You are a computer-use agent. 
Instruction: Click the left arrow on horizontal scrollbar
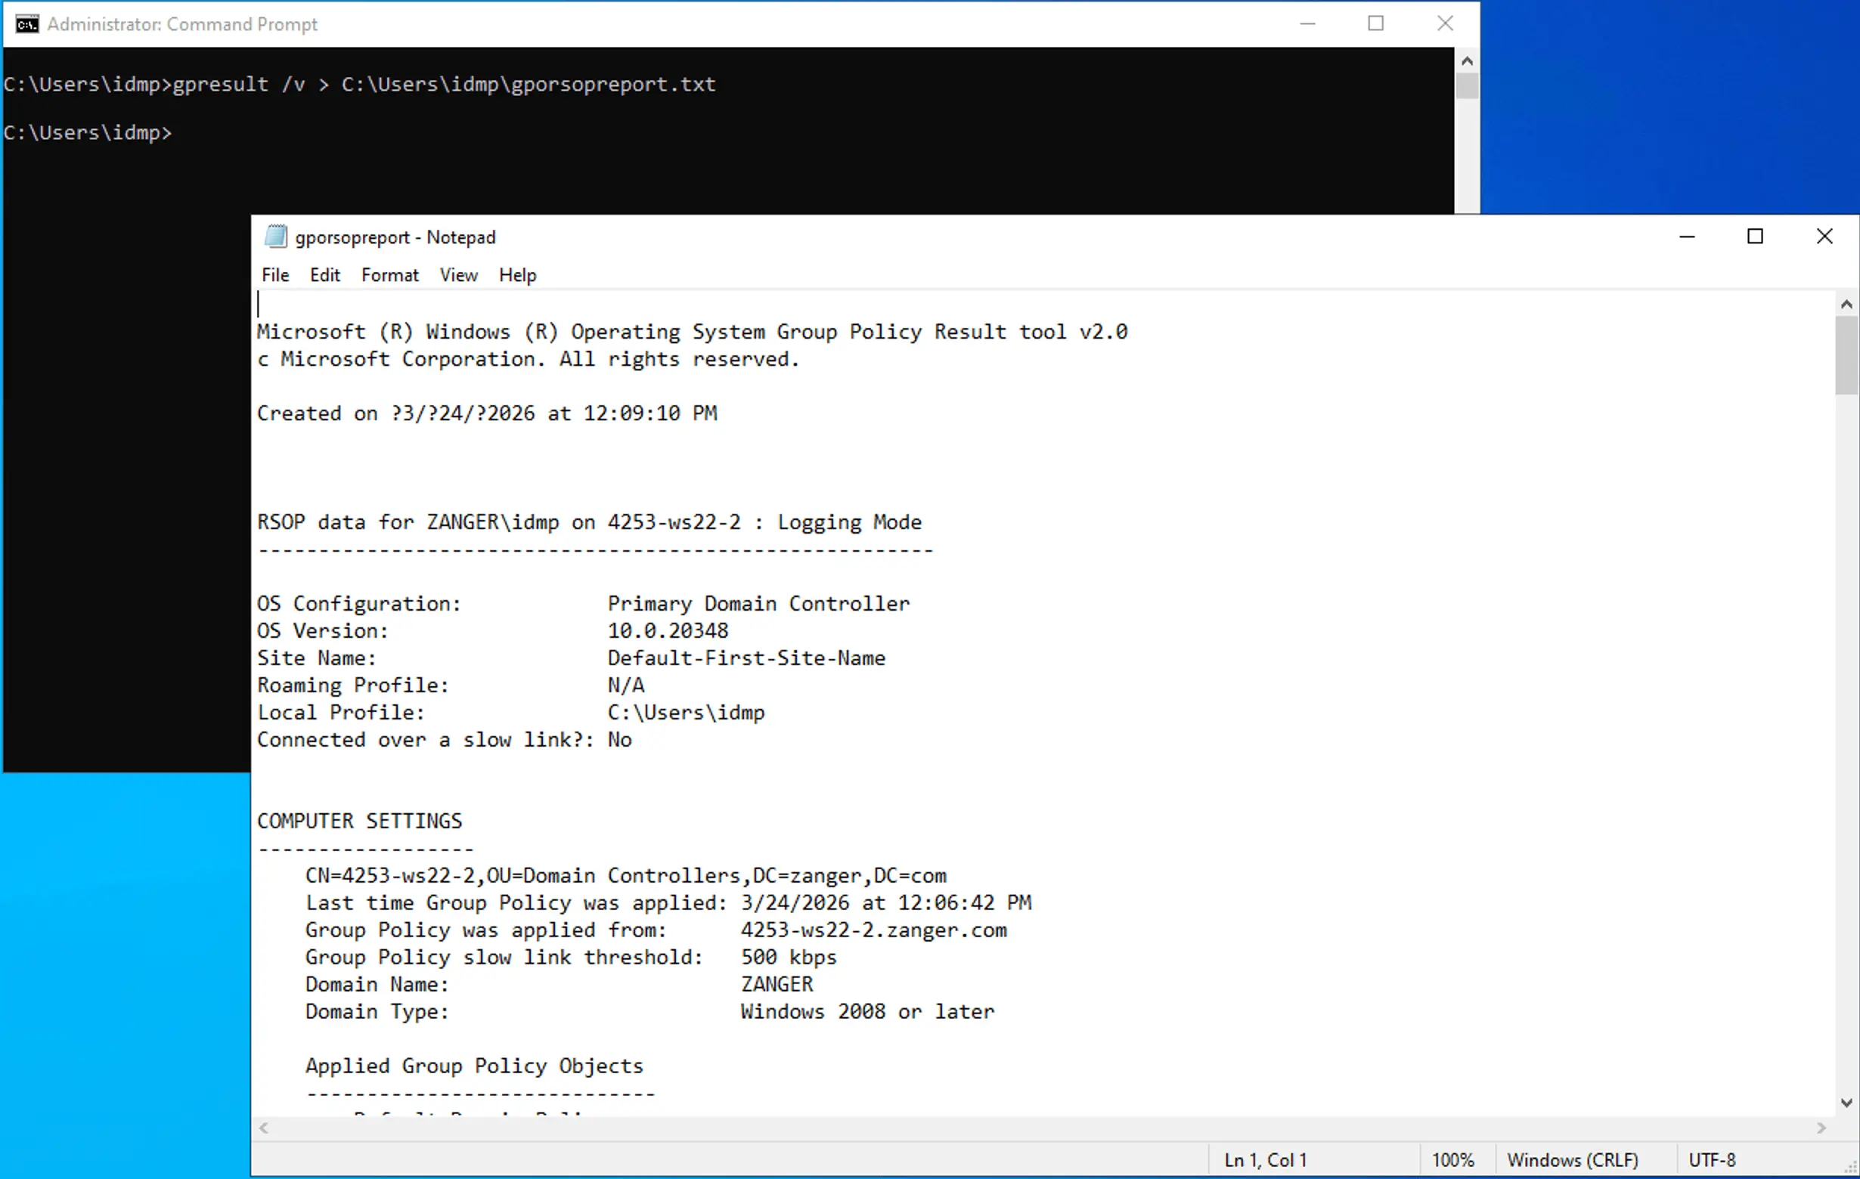(262, 1128)
